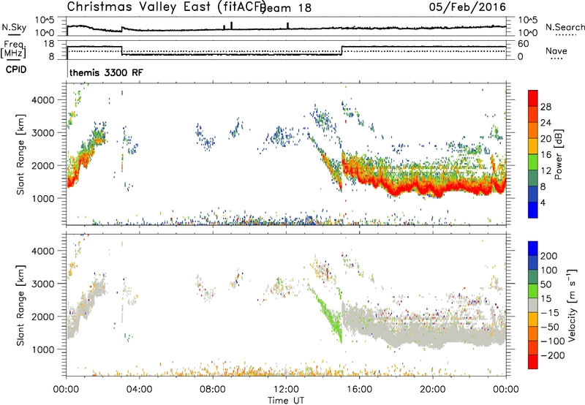Click the 'Nave' legend label
This screenshot has height=405, width=585.
(x=556, y=50)
